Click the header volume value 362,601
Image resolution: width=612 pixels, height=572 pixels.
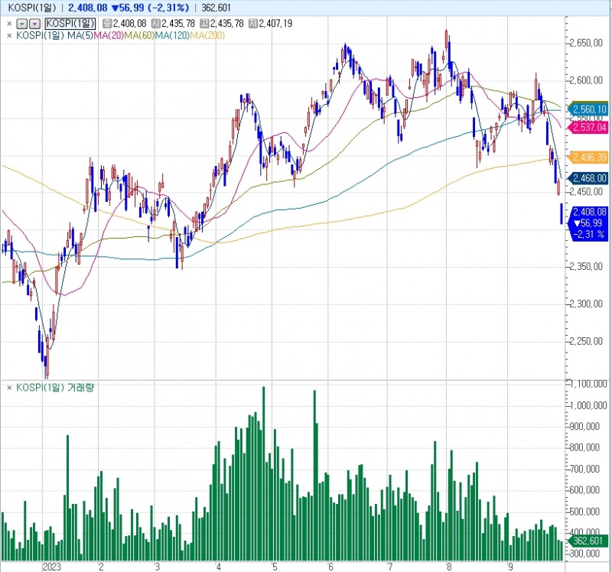216,8
